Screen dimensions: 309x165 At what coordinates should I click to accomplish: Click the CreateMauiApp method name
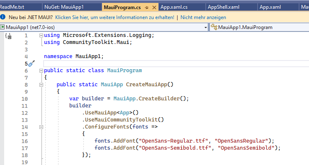point(146,85)
